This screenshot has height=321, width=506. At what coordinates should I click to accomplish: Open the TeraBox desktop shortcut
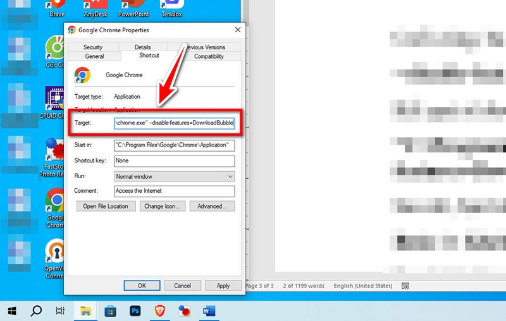171,8
